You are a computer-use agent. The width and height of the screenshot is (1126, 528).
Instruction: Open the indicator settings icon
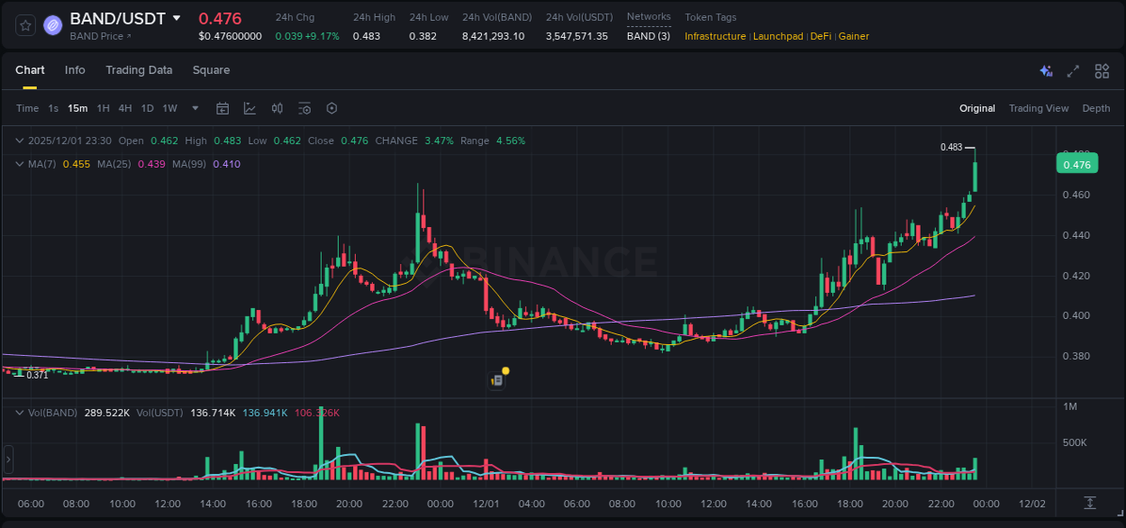[x=304, y=108]
